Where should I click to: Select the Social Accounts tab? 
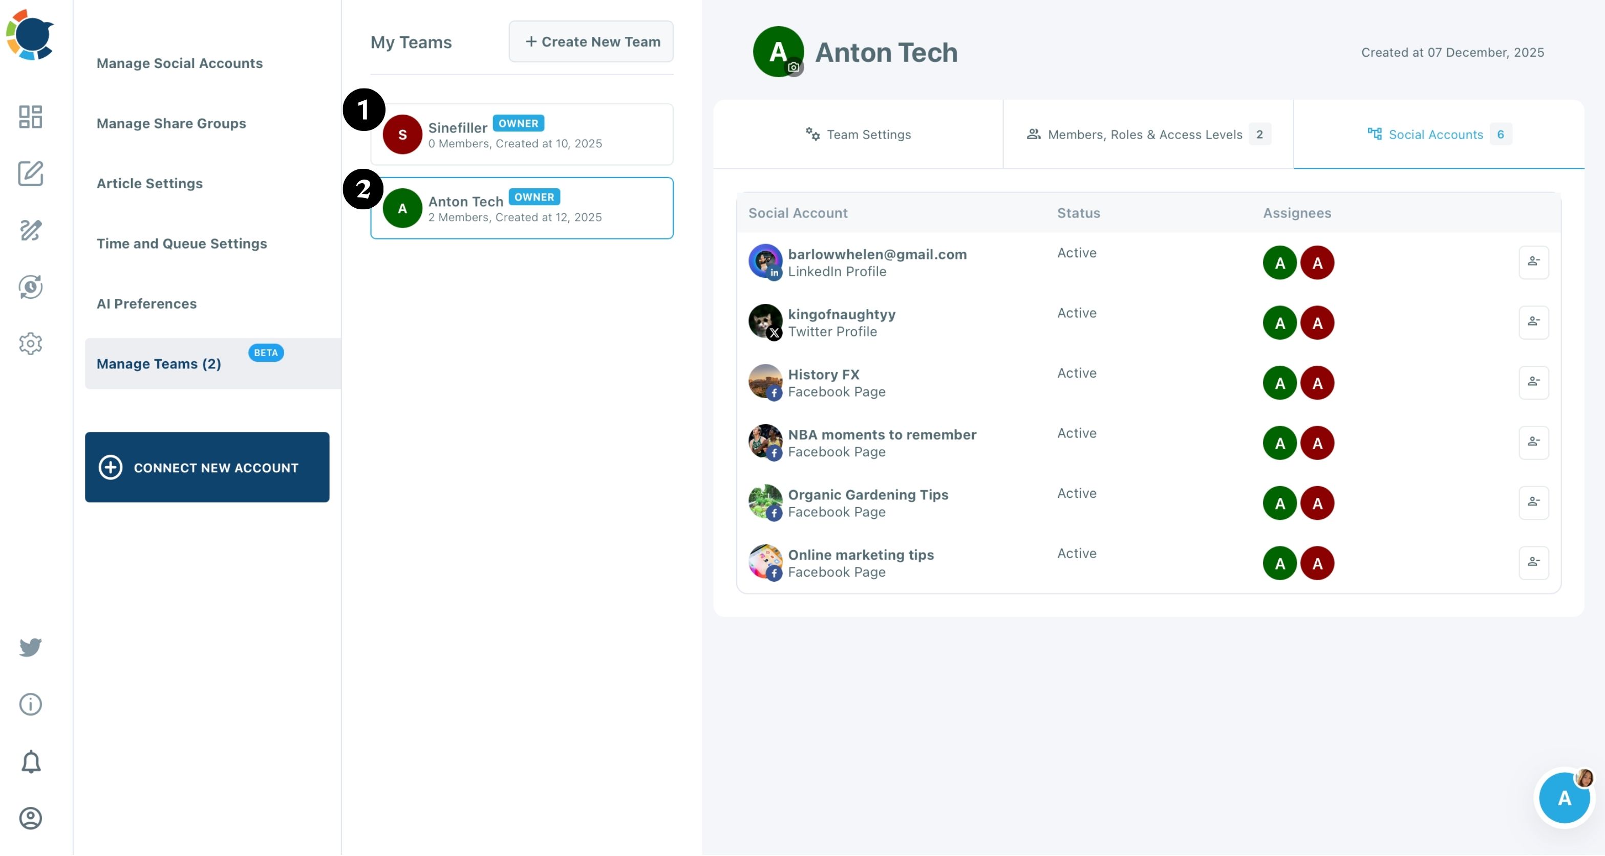[1439, 134]
